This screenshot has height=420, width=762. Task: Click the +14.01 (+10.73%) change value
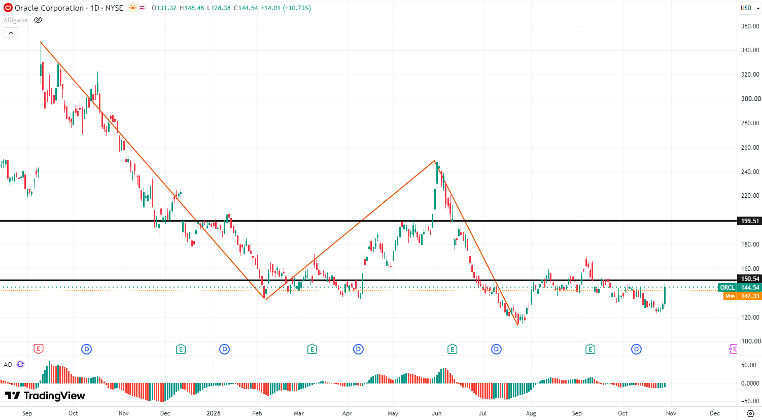pyautogui.click(x=286, y=8)
